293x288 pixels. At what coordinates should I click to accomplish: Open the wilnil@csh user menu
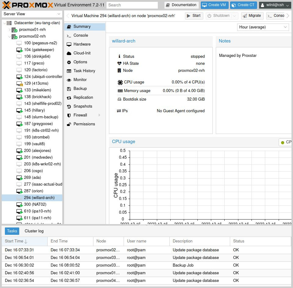[275, 5]
